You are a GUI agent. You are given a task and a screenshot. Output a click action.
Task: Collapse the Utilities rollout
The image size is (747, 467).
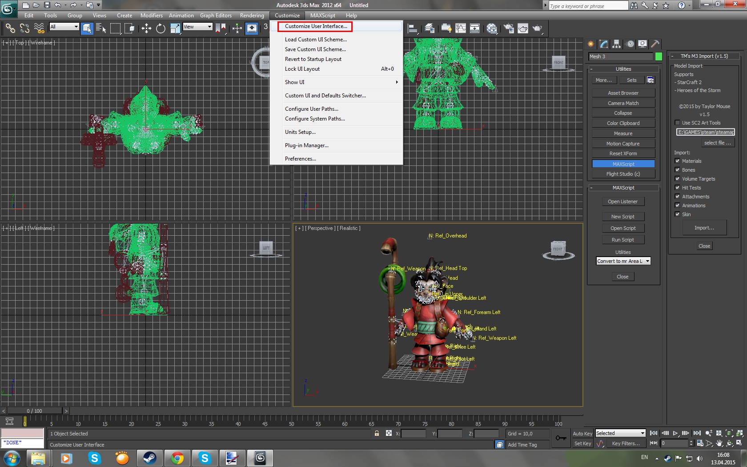623,69
